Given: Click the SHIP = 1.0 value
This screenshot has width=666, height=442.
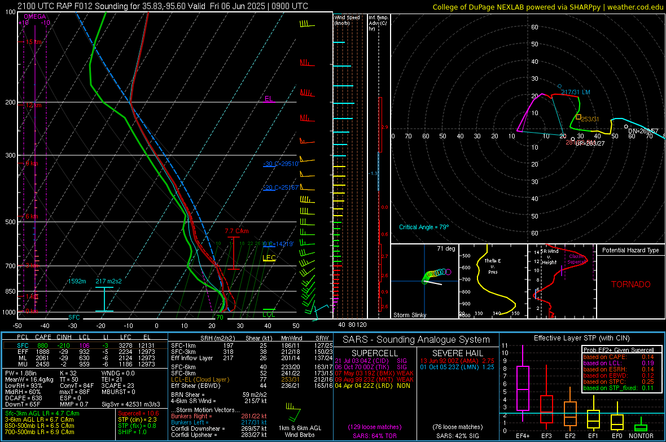Looking at the screenshot, I should [x=132, y=432].
